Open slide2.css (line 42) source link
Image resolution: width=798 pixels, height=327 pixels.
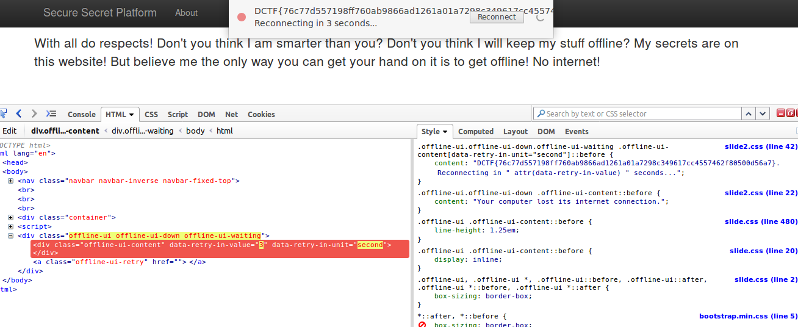click(x=761, y=146)
